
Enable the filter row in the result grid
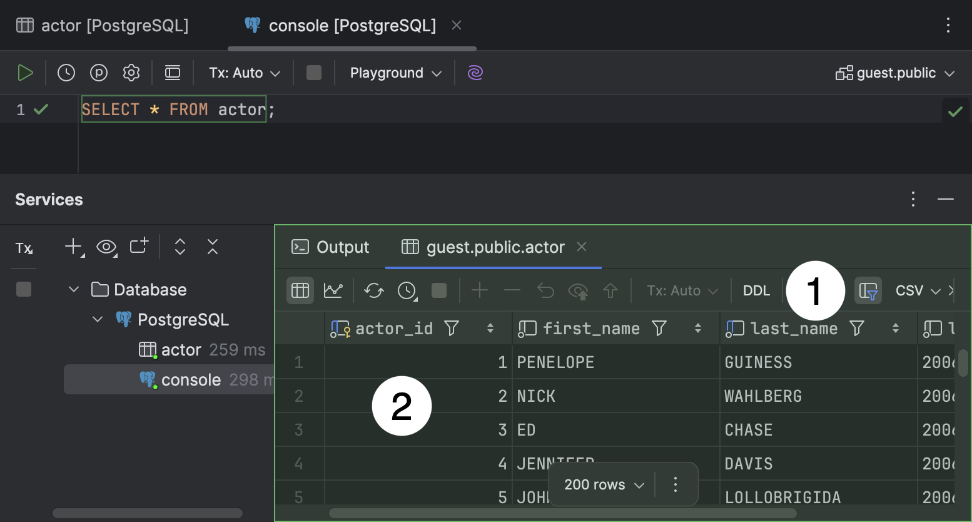click(868, 290)
